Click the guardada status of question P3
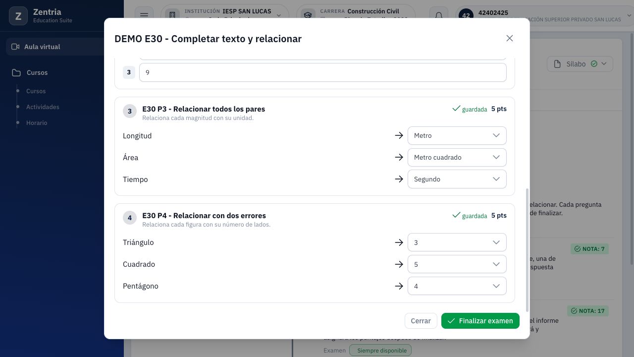The height and width of the screenshot is (357, 634). [x=470, y=109]
